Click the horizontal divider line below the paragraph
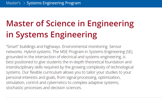Viewport: 162px width, 98px height. tap(84, 97)
